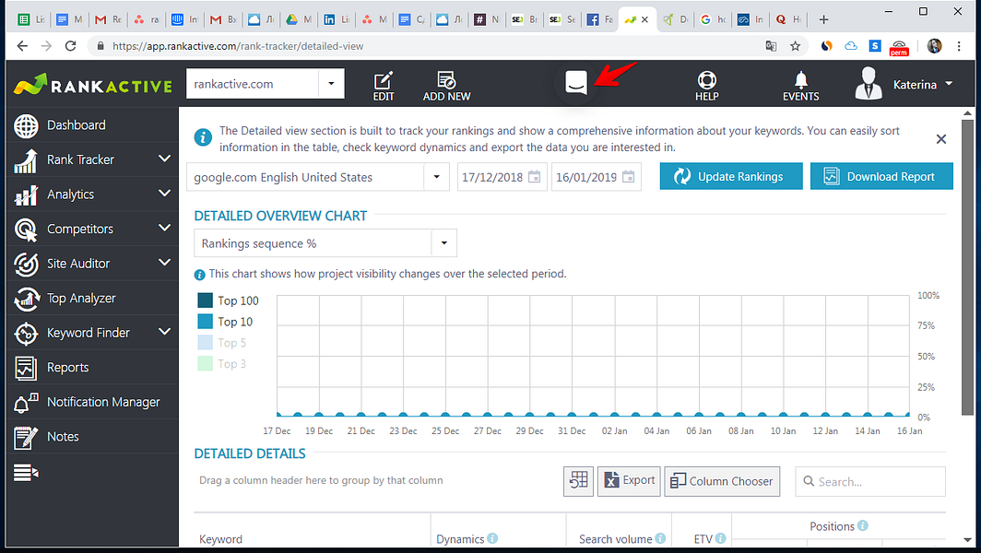Click the Update Rankings button
Image resolution: width=981 pixels, height=553 pixels.
[x=731, y=176]
